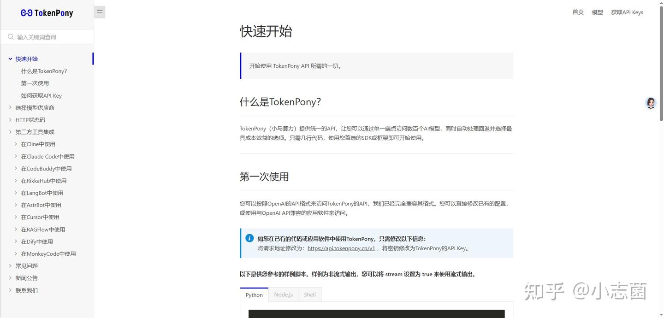Image resolution: width=664 pixels, height=318 pixels.
Task: Open 在Dify中使用 page
Action: (37, 241)
